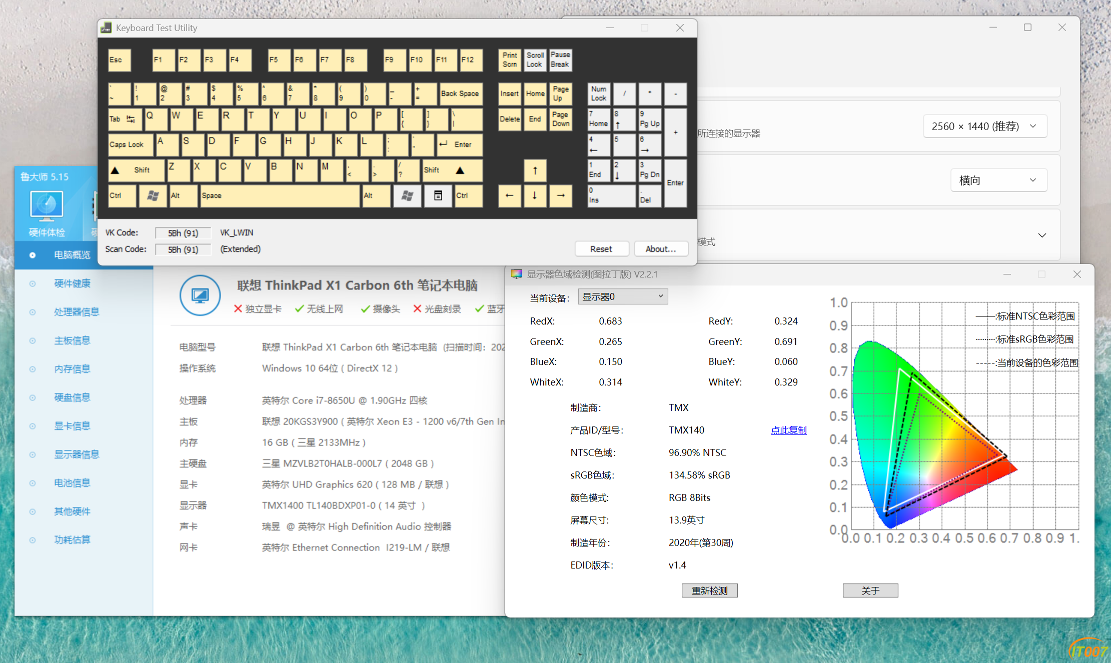Click the main Enter key with return arrow
This screenshot has height=663, width=1111.
tap(459, 144)
